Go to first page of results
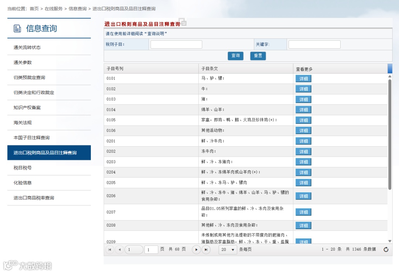Screen dimensions: 399x273 tap(110, 250)
